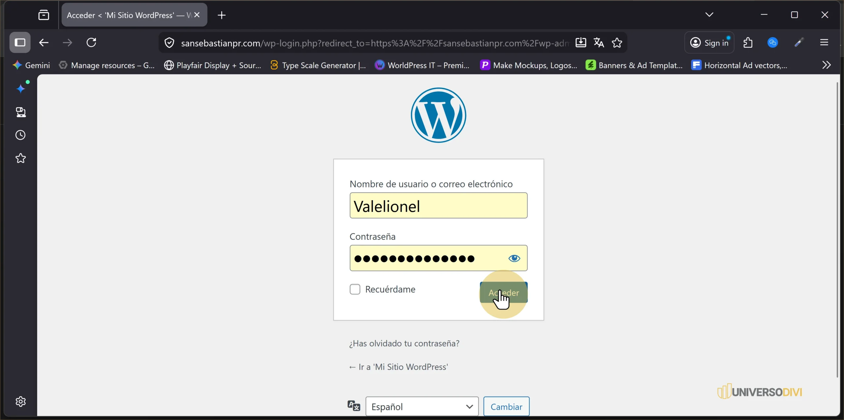The height and width of the screenshot is (420, 844).
Task: Open the bookmarks star sidebar icon
Action: pyautogui.click(x=21, y=158)
